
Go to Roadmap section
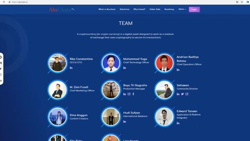(169, 9)
